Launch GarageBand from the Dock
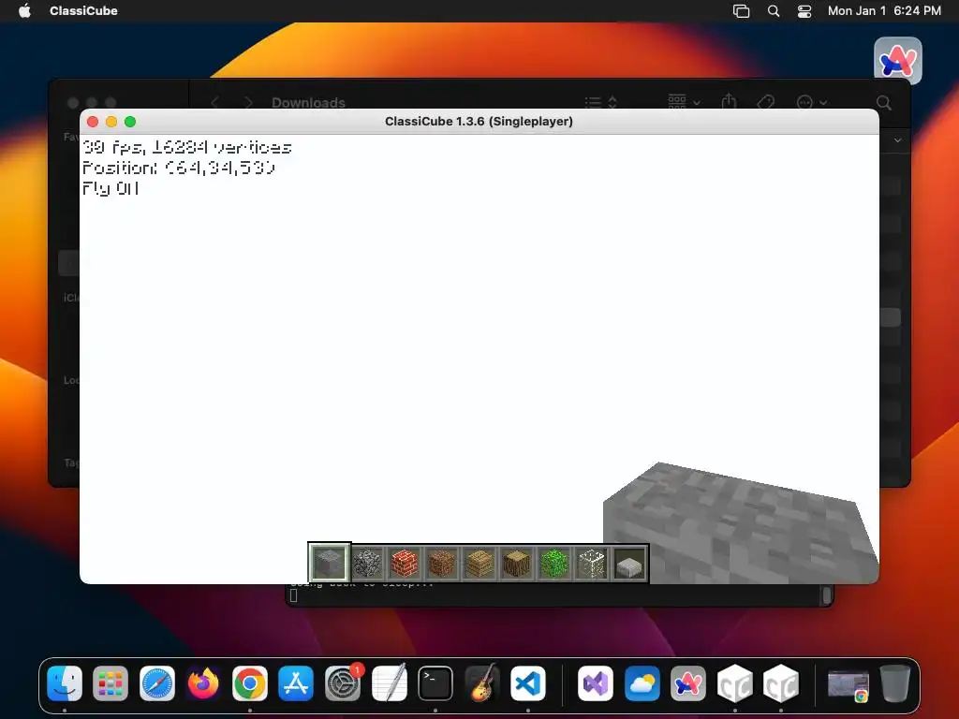 [x=482, y=683]
